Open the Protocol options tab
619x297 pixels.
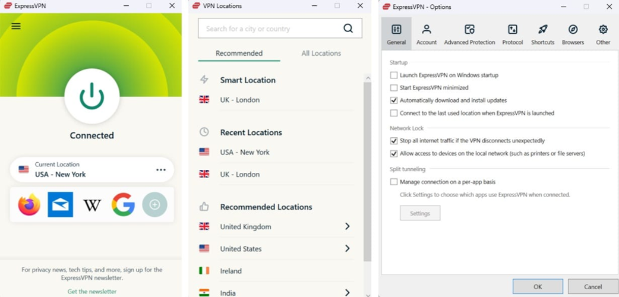(x=512, y=34)
